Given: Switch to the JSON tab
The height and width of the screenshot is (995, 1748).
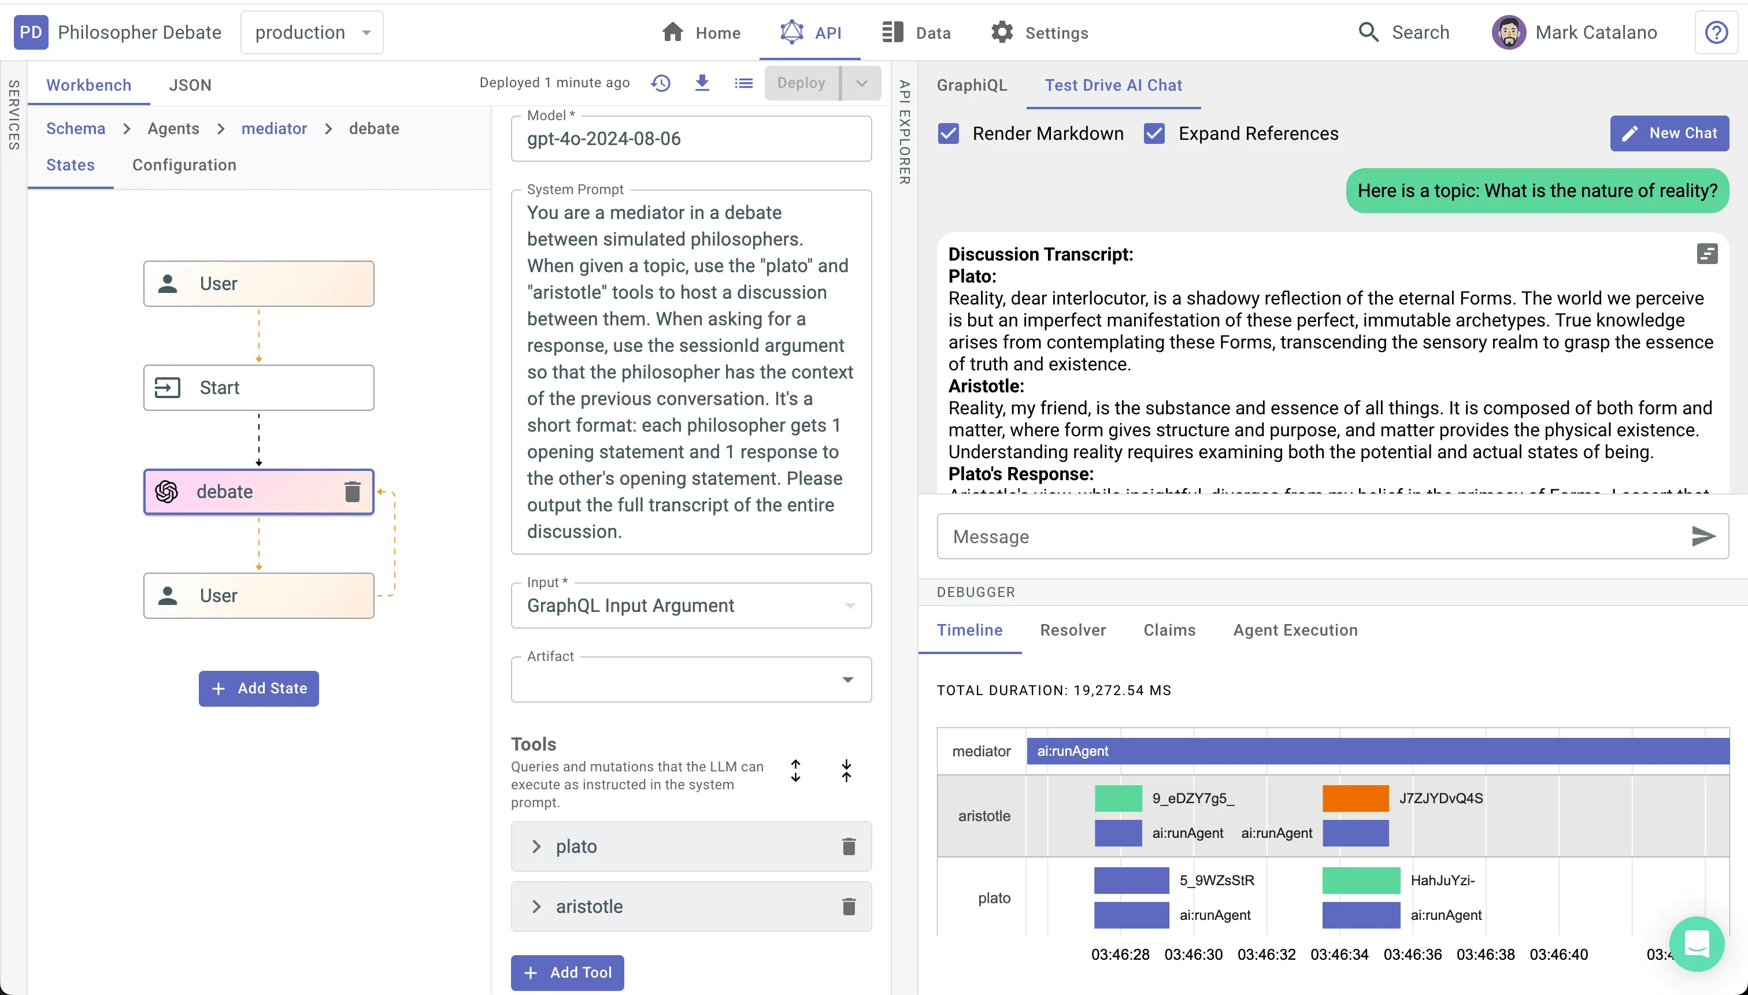Looking at the screenshot, I should 190,85.
